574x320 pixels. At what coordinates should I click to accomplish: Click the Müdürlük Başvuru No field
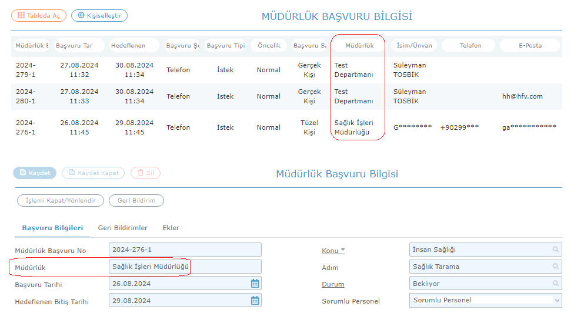pos(185,250)
